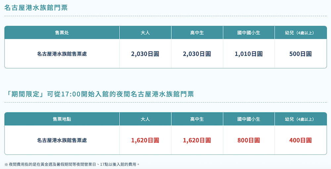Click the adult price "2,030日圓" cell
The image size is (331, 169).
[x=145, y=54]
